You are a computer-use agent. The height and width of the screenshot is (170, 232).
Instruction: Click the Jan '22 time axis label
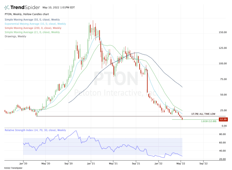tap(158, 164)
